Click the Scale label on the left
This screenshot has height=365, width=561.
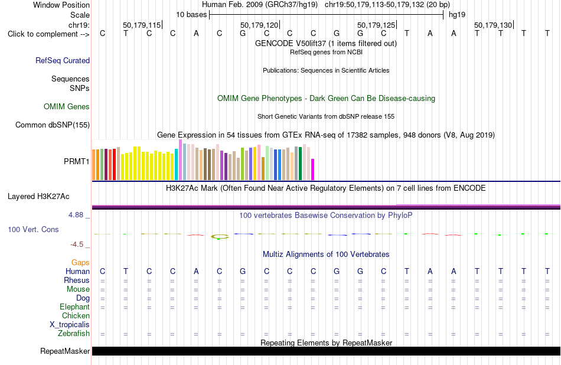(x=80, y=15)
